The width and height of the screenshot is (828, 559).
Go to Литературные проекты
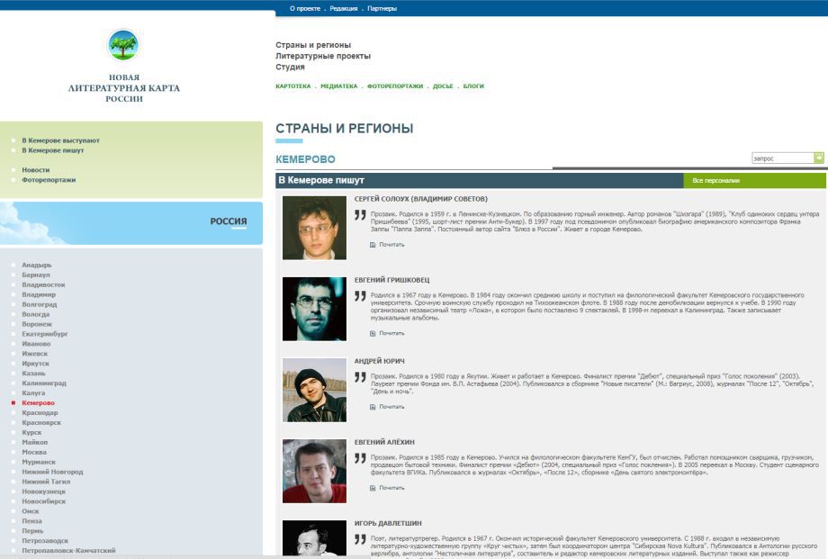click(322, 56)
